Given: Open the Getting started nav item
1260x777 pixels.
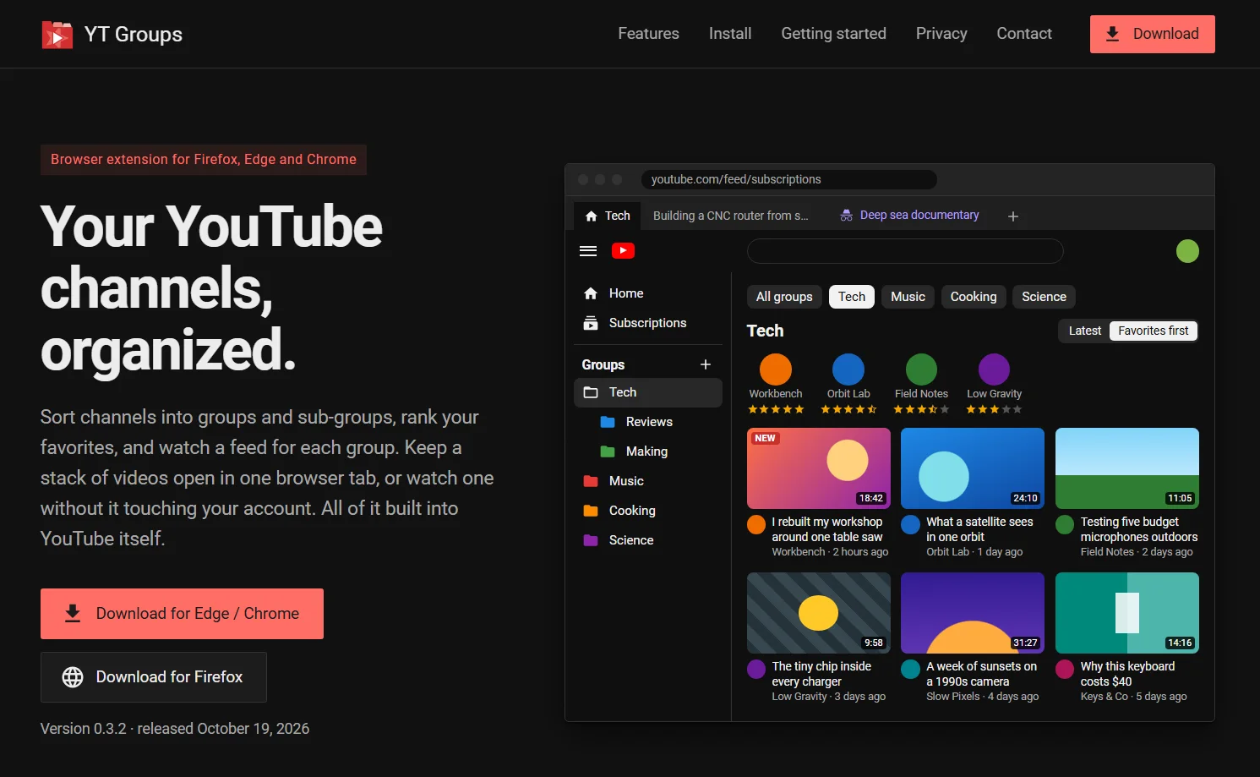Looking at the screenshot, I should coord(833,34).
